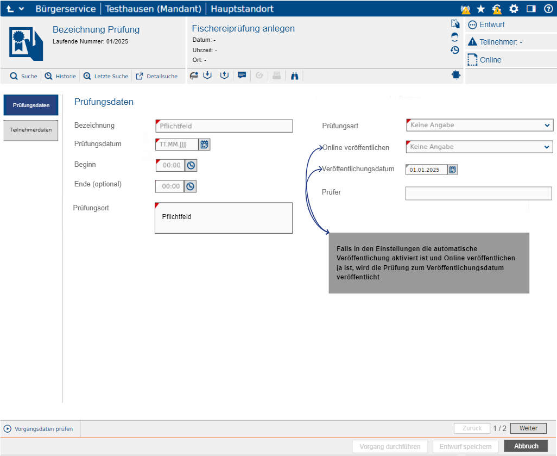Screen dimensions: 557x456
Task: Click the comment speech bubble icon
Action: point(242,76)
